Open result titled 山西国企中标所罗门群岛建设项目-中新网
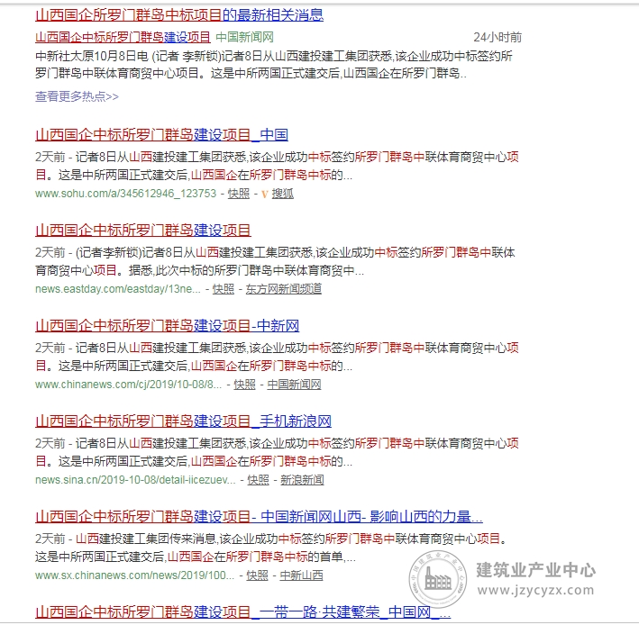Viewport: 639px width, 625px height. click(x=167, y=326)
